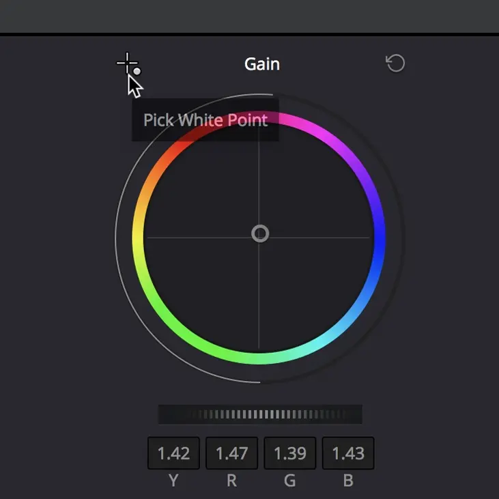Select the G gain value 1.39
Screen dimensions: 499x499
(x=290, y=453)
